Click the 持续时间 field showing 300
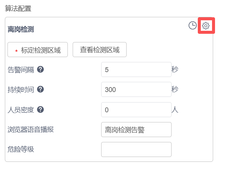233x175 pixels. click(136, 90)
